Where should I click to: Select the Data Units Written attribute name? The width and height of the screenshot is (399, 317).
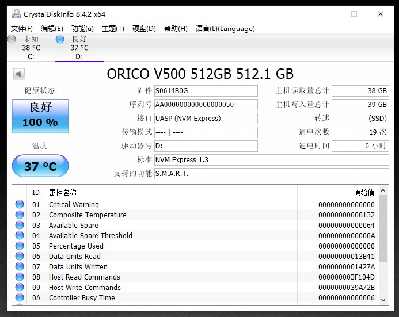click(x=78, y=266)
